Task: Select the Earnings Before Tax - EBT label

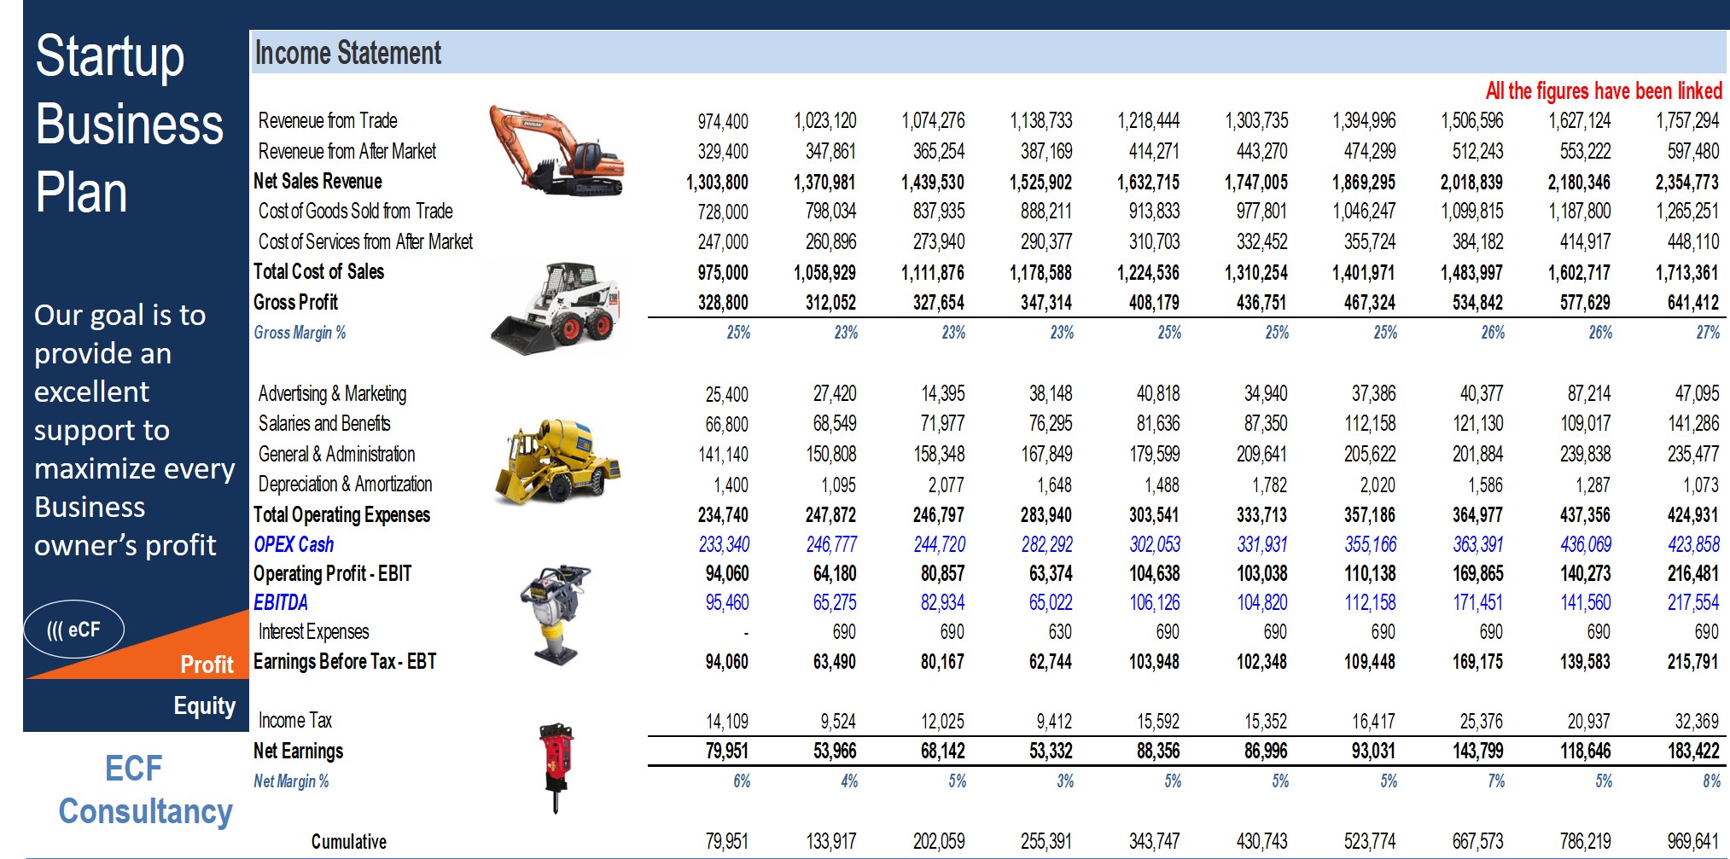Action: (x=345, y=661)
